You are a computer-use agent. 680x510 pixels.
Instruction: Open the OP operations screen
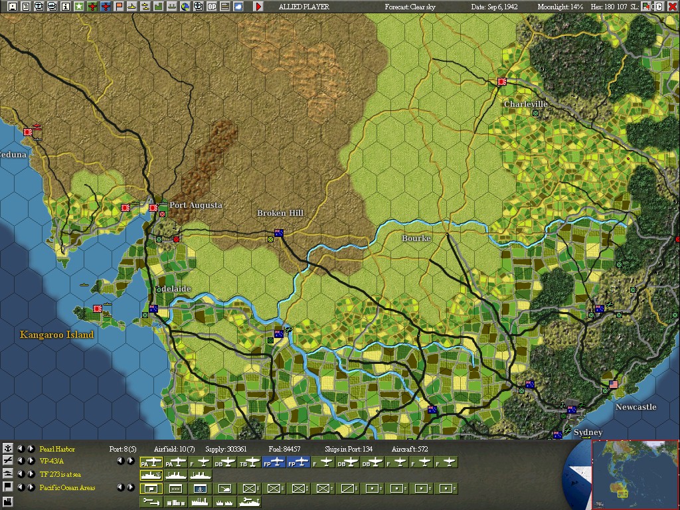(212, 7)
